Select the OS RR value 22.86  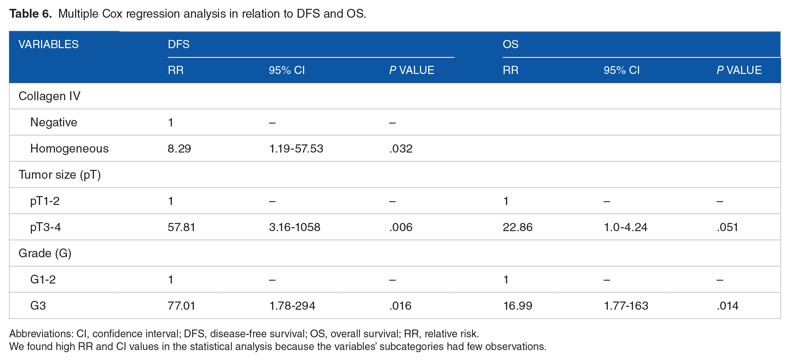point(517,227)
